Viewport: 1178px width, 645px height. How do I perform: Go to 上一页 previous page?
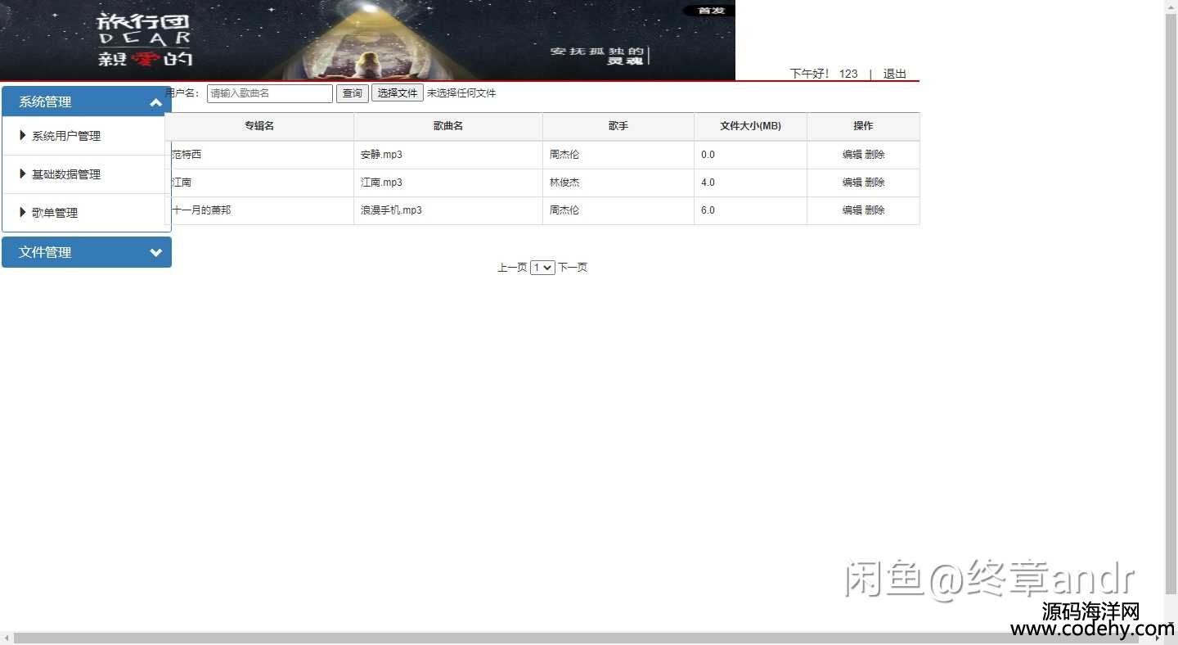tap(512, 268)
